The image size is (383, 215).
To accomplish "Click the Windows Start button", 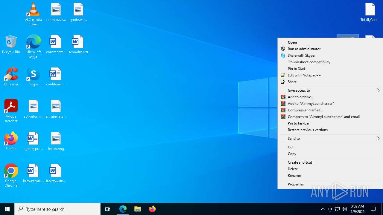I will coord(7,209).
